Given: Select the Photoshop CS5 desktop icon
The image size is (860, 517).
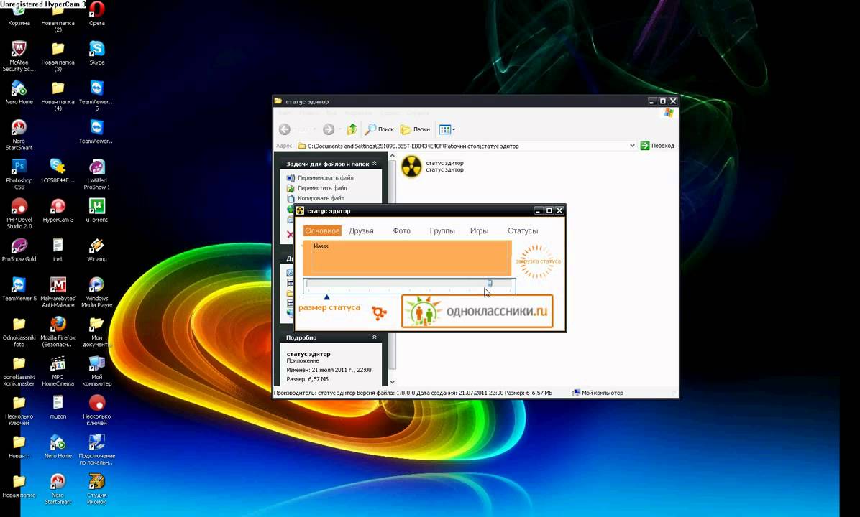Looking at the screenshot, I should point(19,174).
